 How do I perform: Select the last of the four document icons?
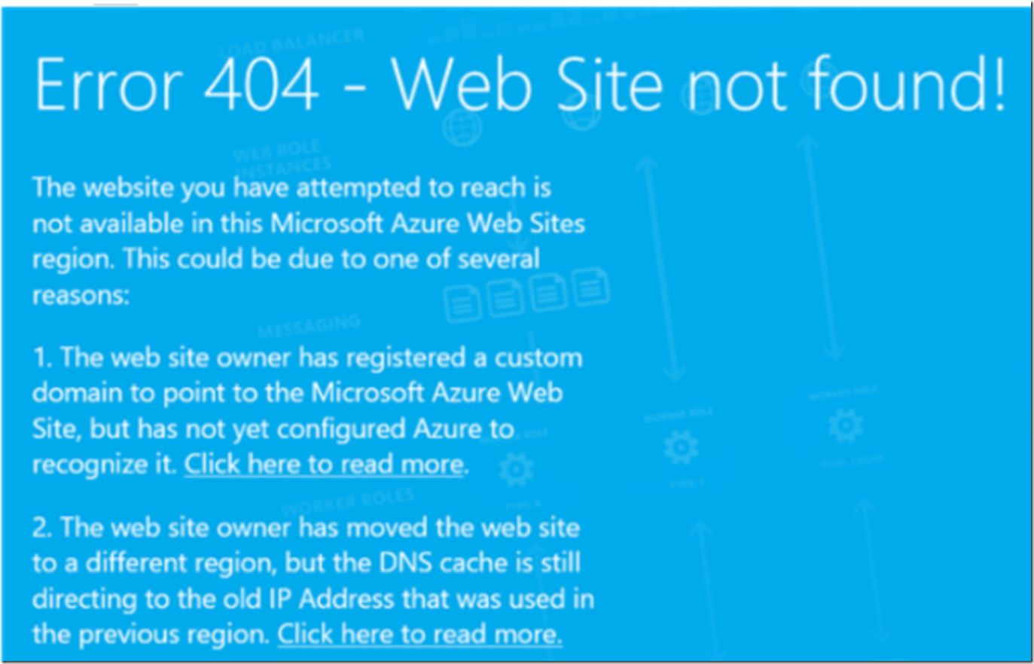591,288
